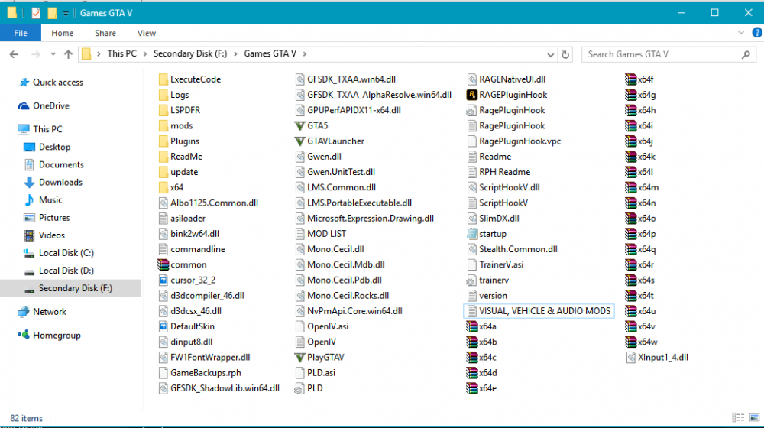Expand chevron after Secondary Disk (F:) breadcrumb

click(235, 54)
